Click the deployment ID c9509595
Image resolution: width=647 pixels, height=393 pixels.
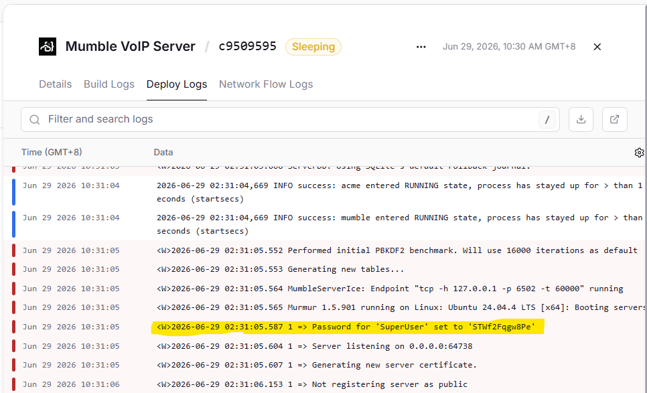[x=247, y=46]
